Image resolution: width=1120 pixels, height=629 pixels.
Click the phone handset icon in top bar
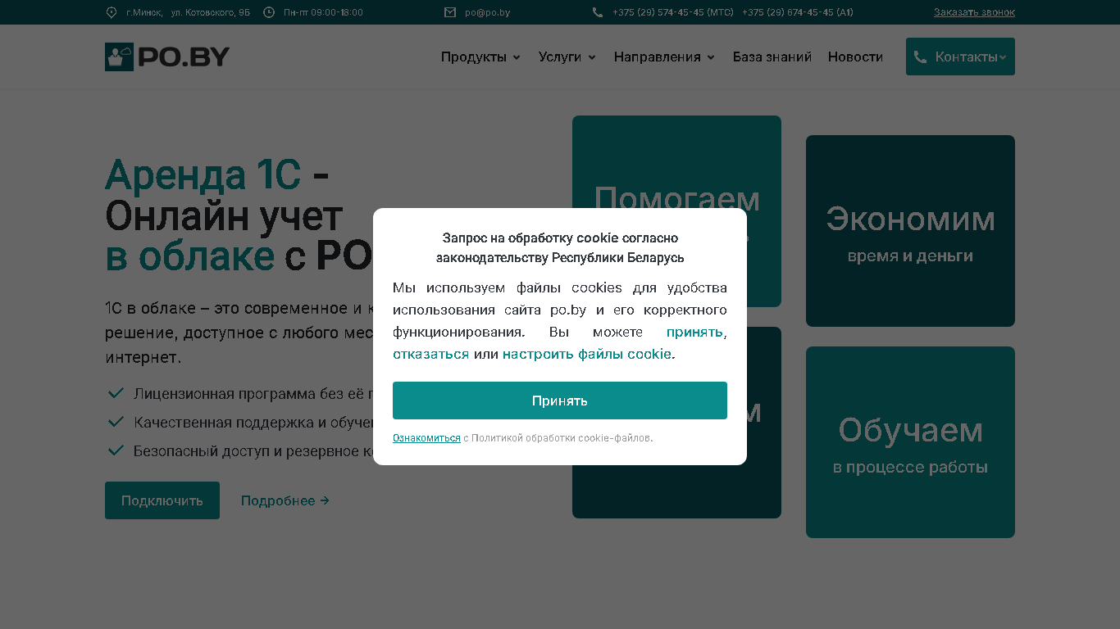pos(597,12)
